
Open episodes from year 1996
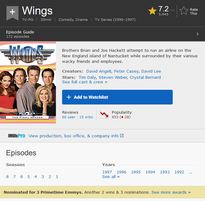click(x=121, y=172)
